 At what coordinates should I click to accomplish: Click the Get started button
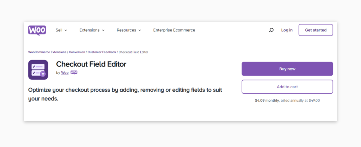[x=316, y=30]
